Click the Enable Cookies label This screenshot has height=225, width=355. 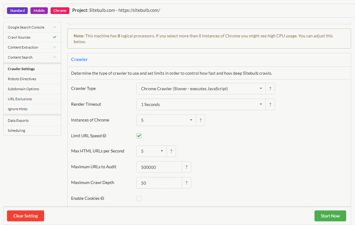pyautogui.click(x=85, y=198)
